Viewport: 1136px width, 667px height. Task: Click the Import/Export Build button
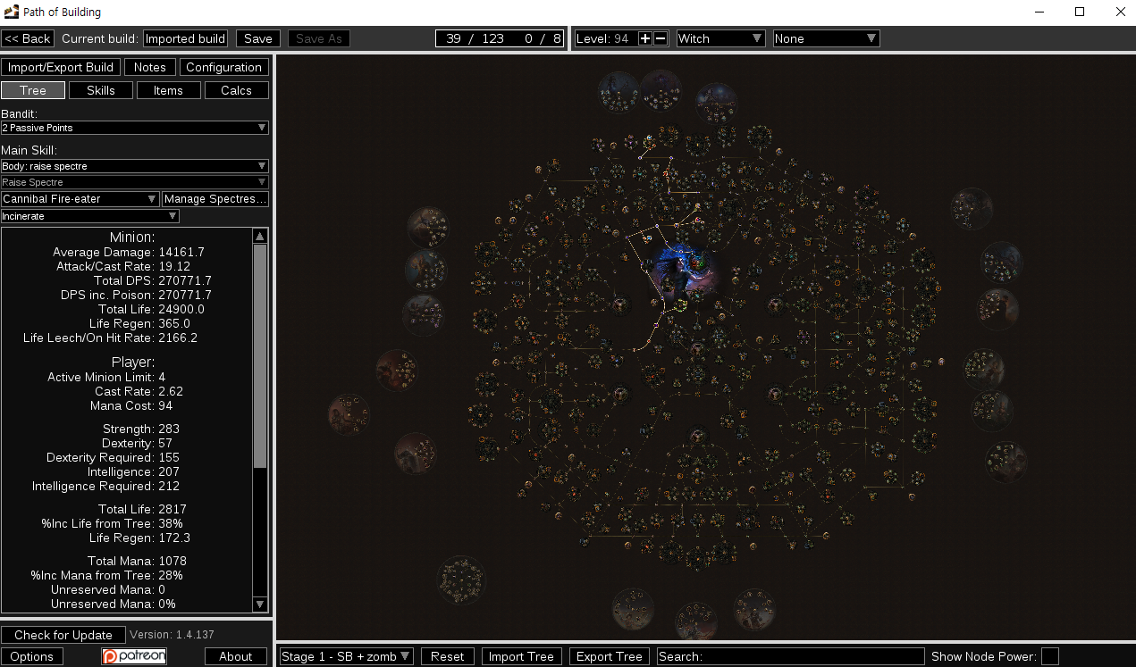tap(61, 67)
